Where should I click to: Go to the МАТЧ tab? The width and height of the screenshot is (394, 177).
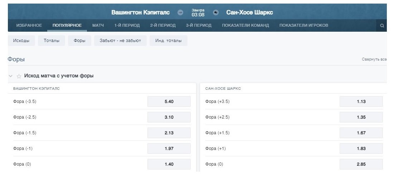tap(98, 25)
